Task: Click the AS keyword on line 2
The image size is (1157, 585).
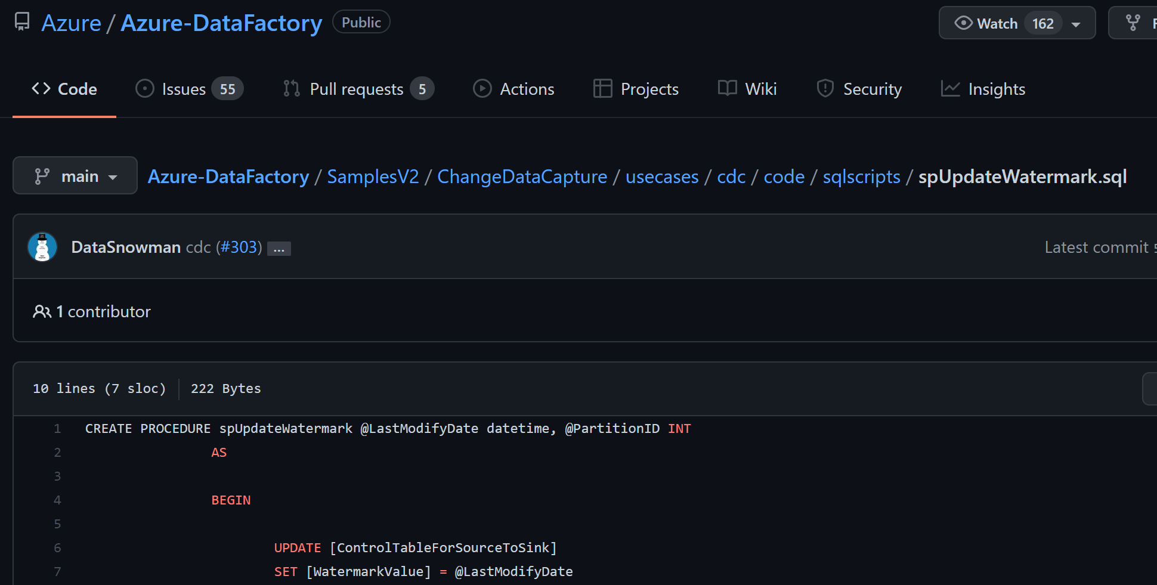Action: pos(219,452)
